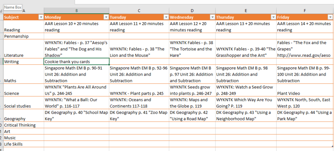
Task: Select entire column E via header
Action: click(x=246, y=11)
